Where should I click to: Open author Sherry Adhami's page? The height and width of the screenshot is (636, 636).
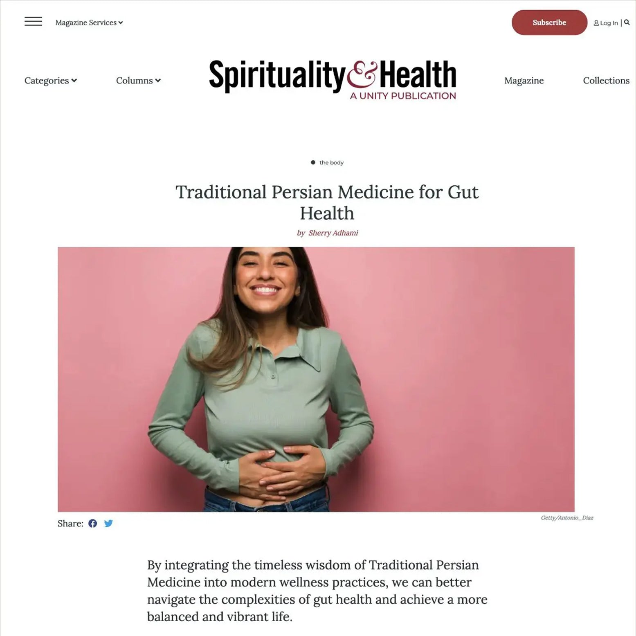point(333,233)
